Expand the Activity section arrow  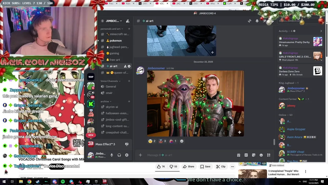click(x=321, y=31)
